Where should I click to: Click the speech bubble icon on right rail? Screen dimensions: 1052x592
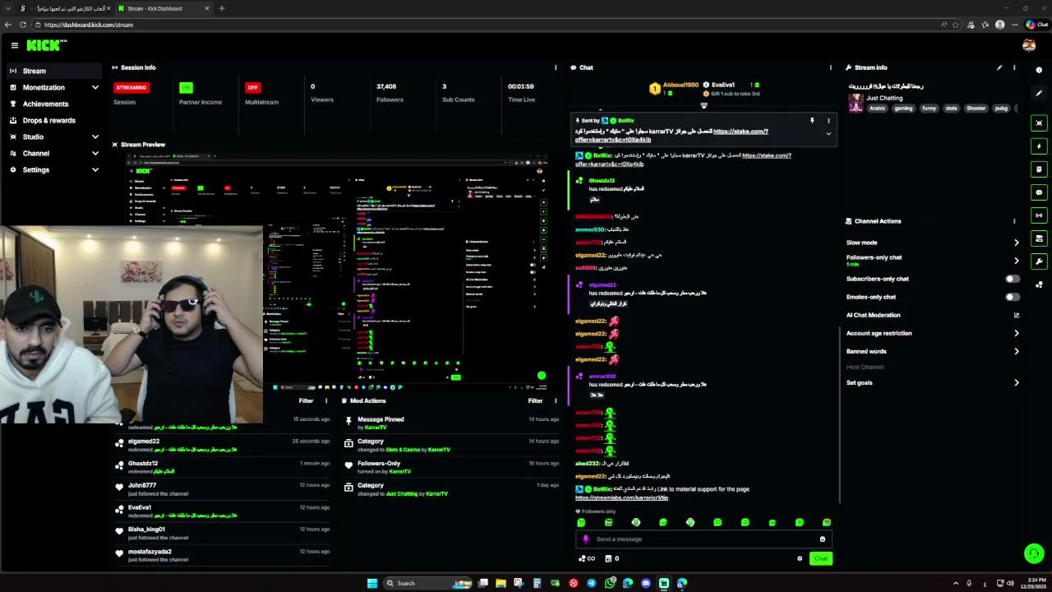pyautogui.click(x=1039, y=192)
